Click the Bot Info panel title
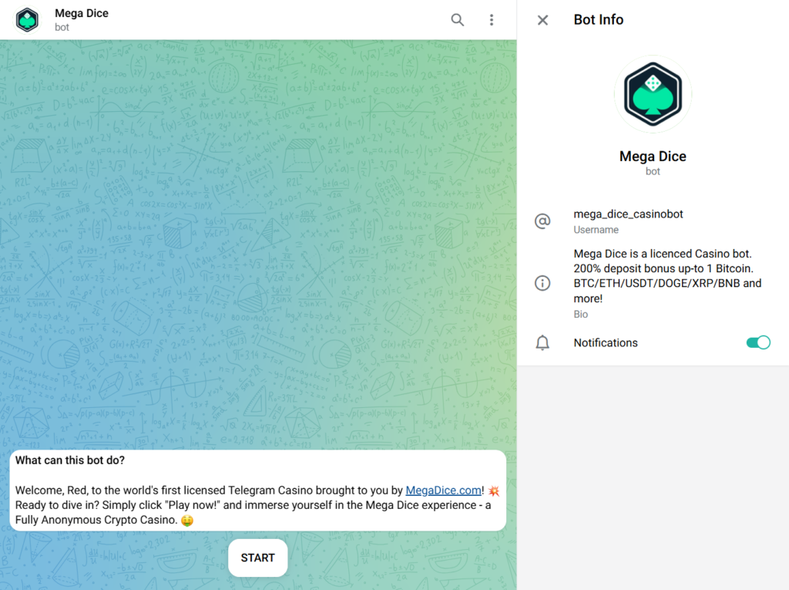Screen dimensions: 789x590 (598, 19)
